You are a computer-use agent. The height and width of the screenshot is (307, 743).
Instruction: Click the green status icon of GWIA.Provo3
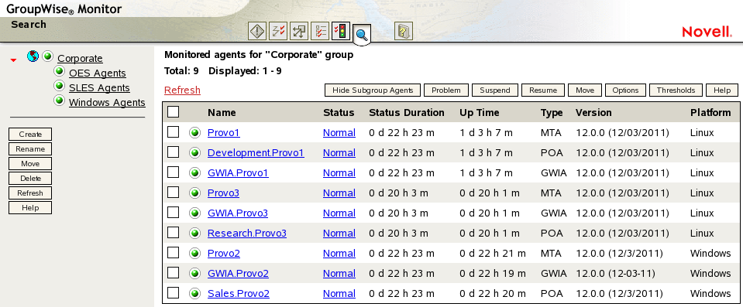click(x=194, y=213)
